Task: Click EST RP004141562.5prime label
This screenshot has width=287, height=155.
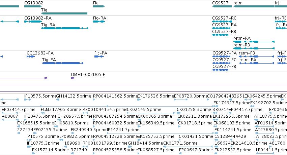Action: [115, 96]
